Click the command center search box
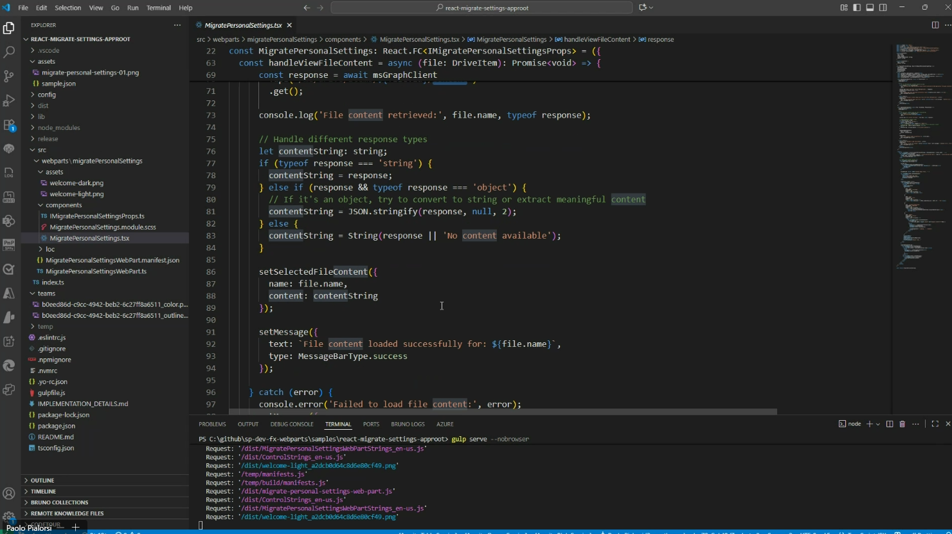 tap(481, 8)
